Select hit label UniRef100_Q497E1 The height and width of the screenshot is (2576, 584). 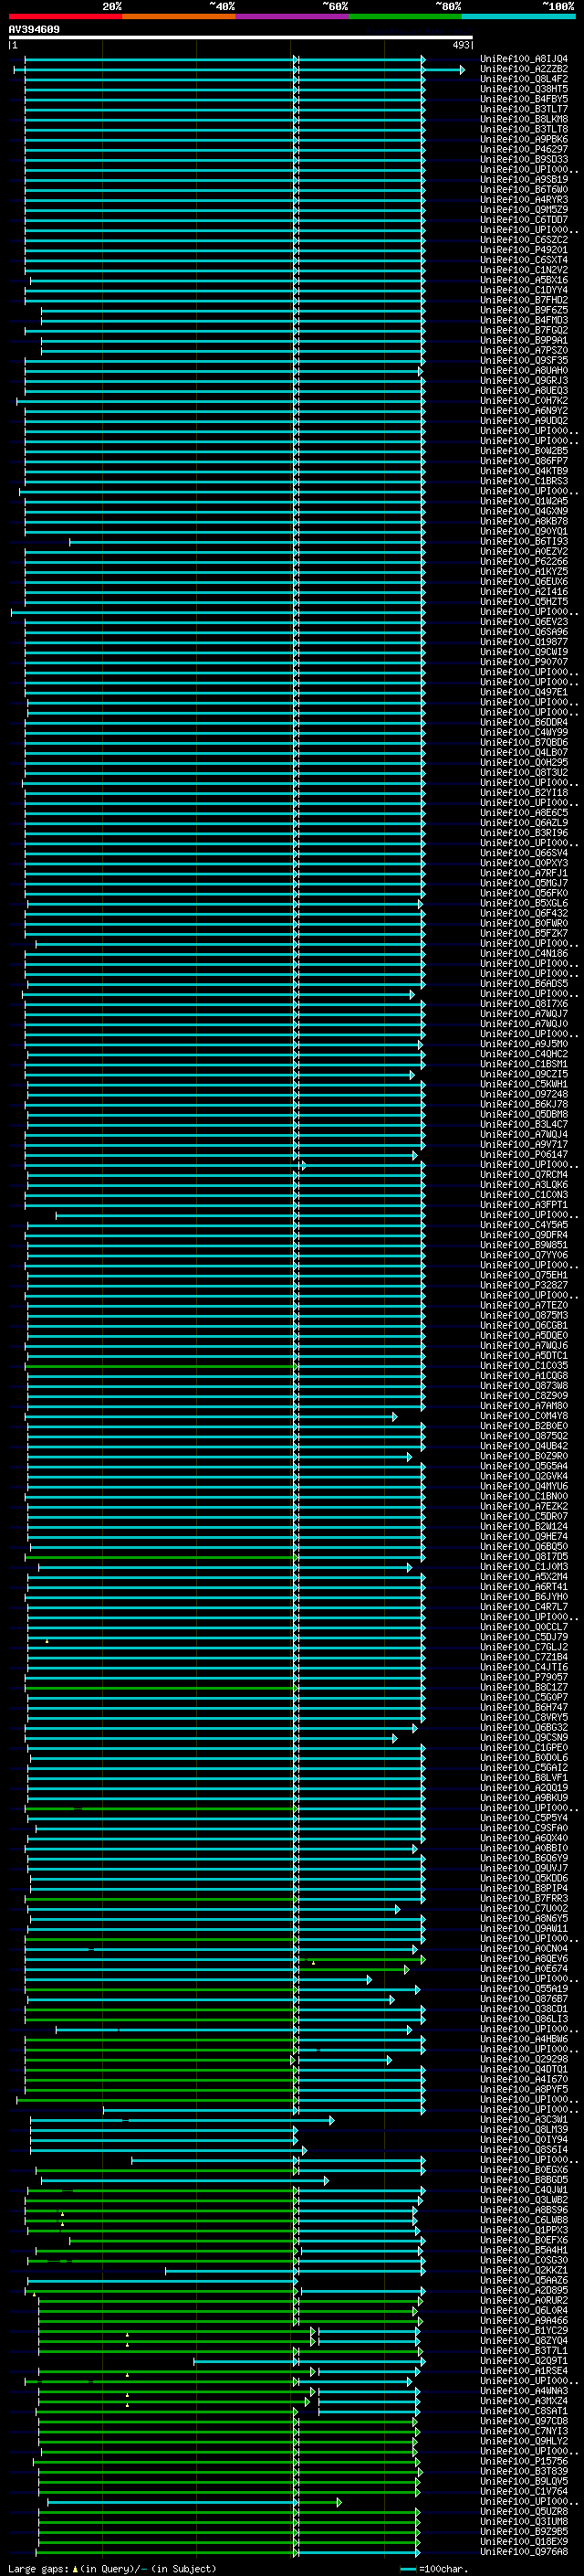tap(524, 692)
